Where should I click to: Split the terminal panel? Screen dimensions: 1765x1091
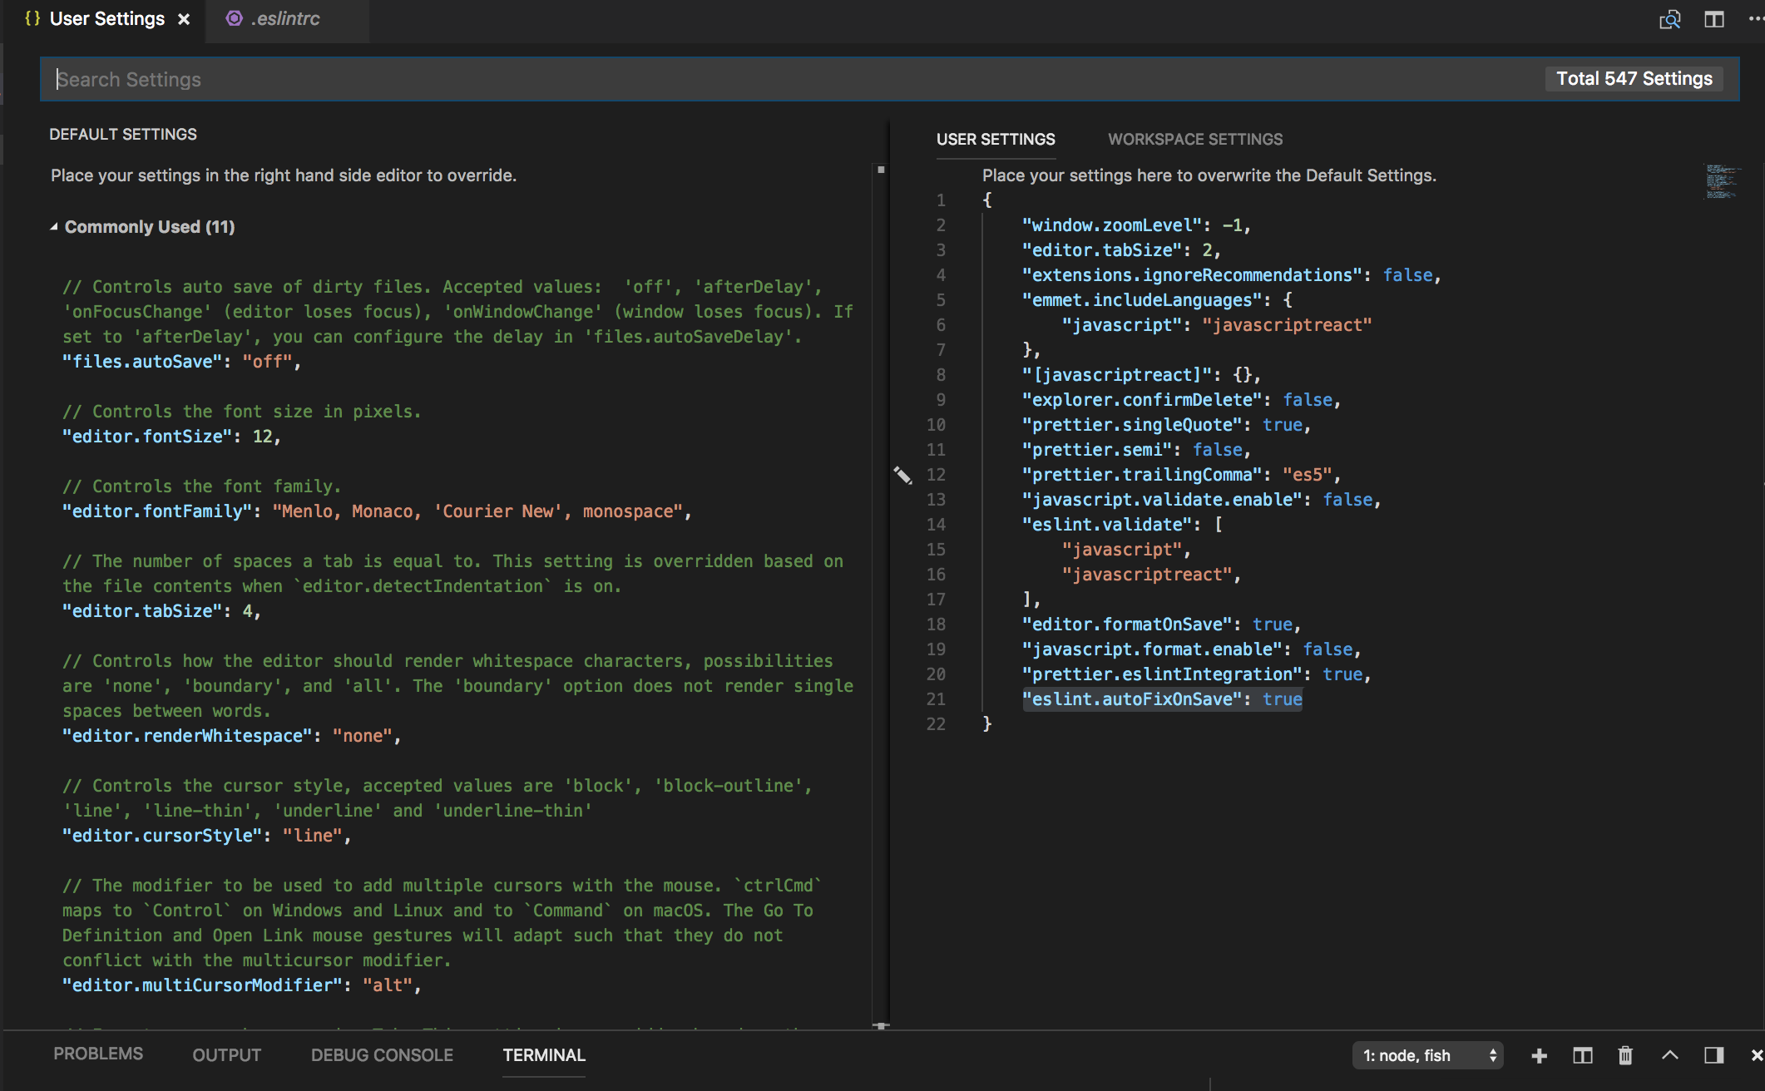[1582, 1055]
